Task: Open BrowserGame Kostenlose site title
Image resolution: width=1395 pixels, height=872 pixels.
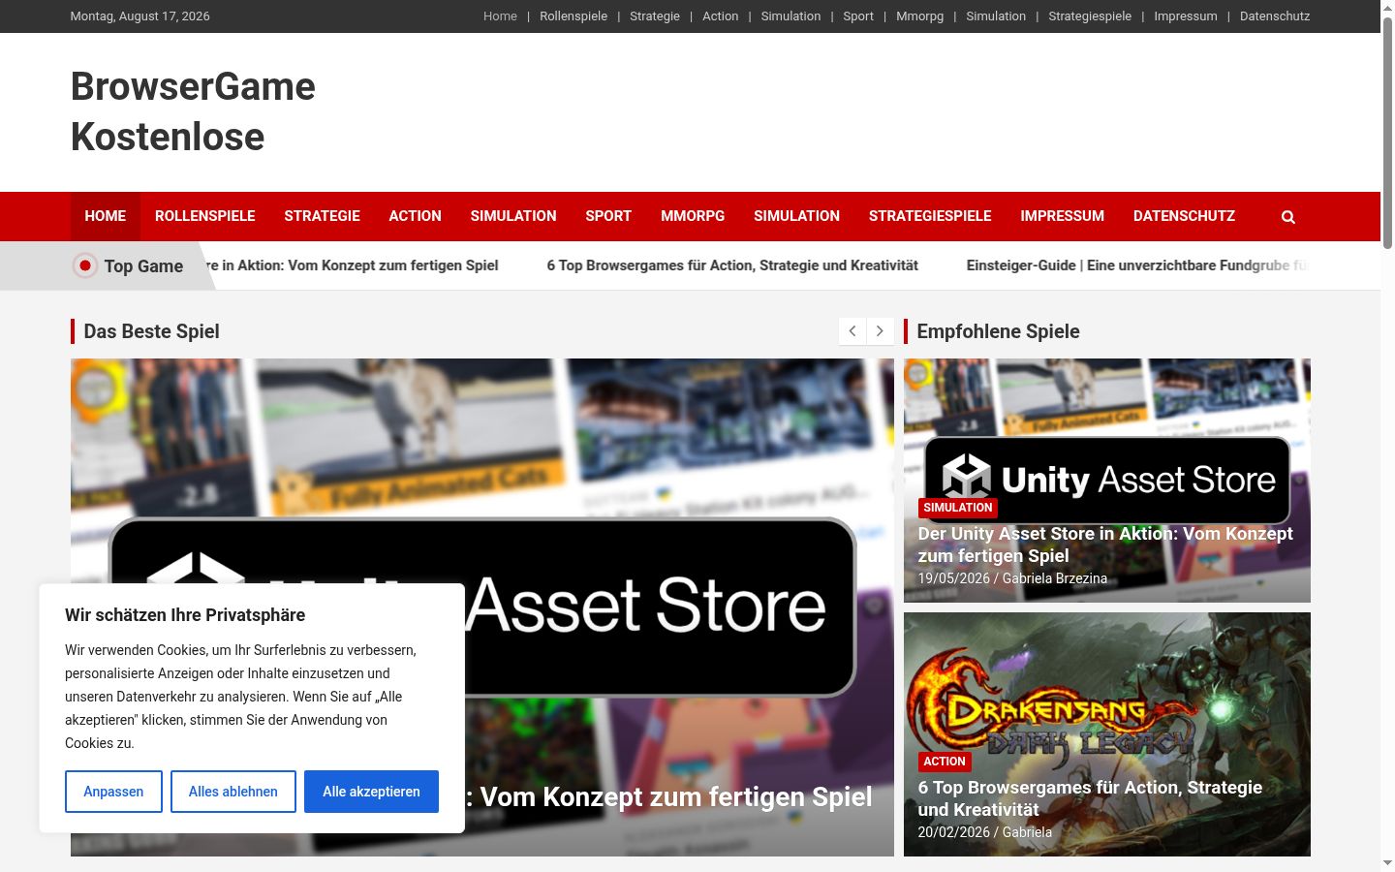Action: (193, 111)
